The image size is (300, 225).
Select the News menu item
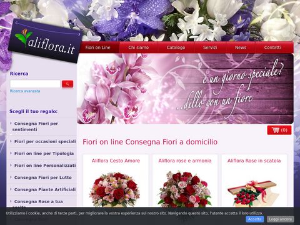point(241,47)
